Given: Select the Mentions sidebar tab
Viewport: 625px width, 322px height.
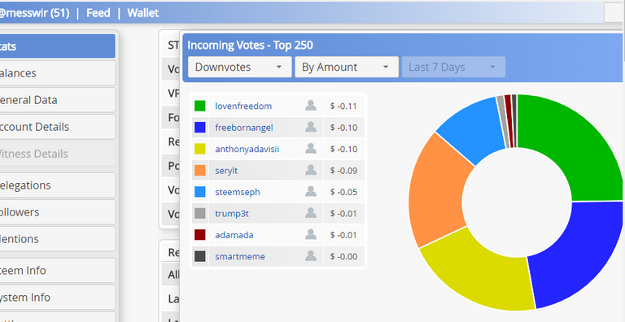Looking at the screenshot, I should pyautogui.click(x=58, y=239).
